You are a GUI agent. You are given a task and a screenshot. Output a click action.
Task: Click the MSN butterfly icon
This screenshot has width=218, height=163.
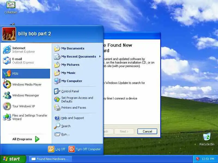click(7, 73)
